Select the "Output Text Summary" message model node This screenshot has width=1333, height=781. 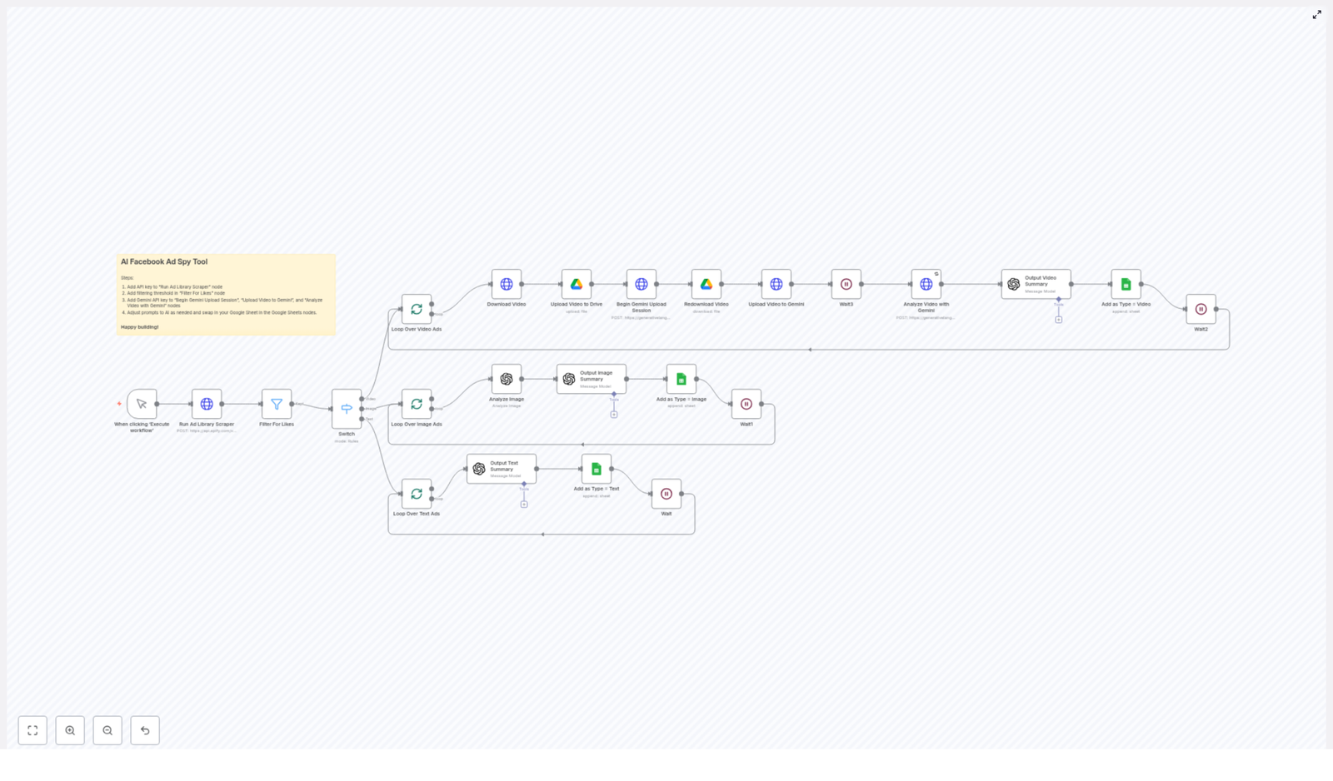click(501, 468)
